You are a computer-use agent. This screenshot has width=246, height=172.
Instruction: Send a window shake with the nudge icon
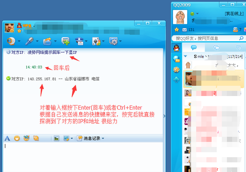36,138
